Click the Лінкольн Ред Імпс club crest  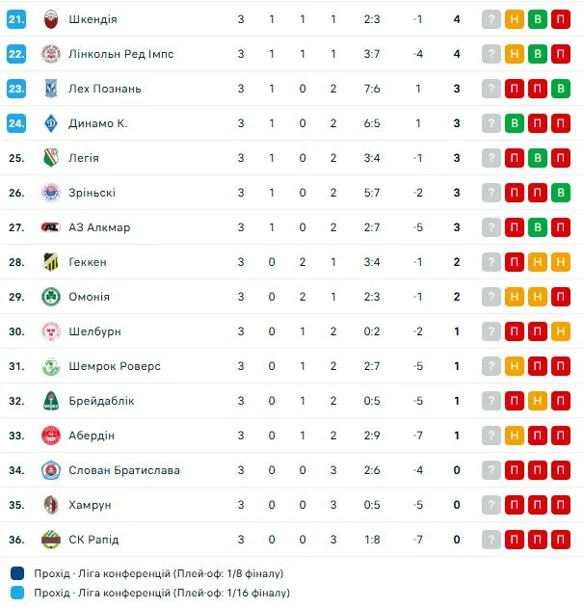pyautogui.click(x=51, y=54)
